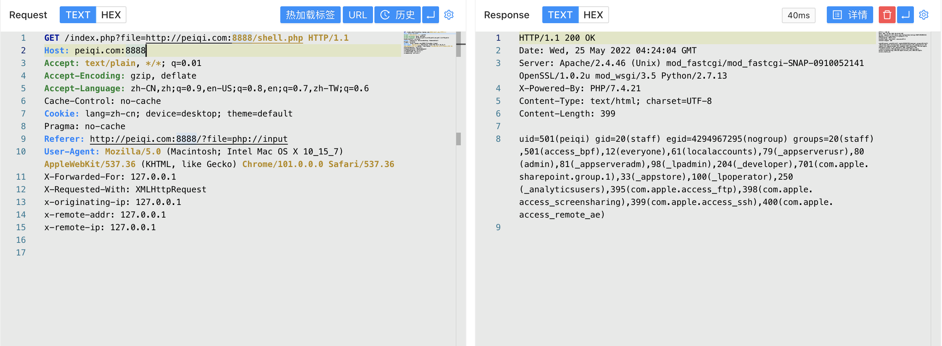
Task: Click the Request word-wrap return arrow icon
Action: (430, 15)
